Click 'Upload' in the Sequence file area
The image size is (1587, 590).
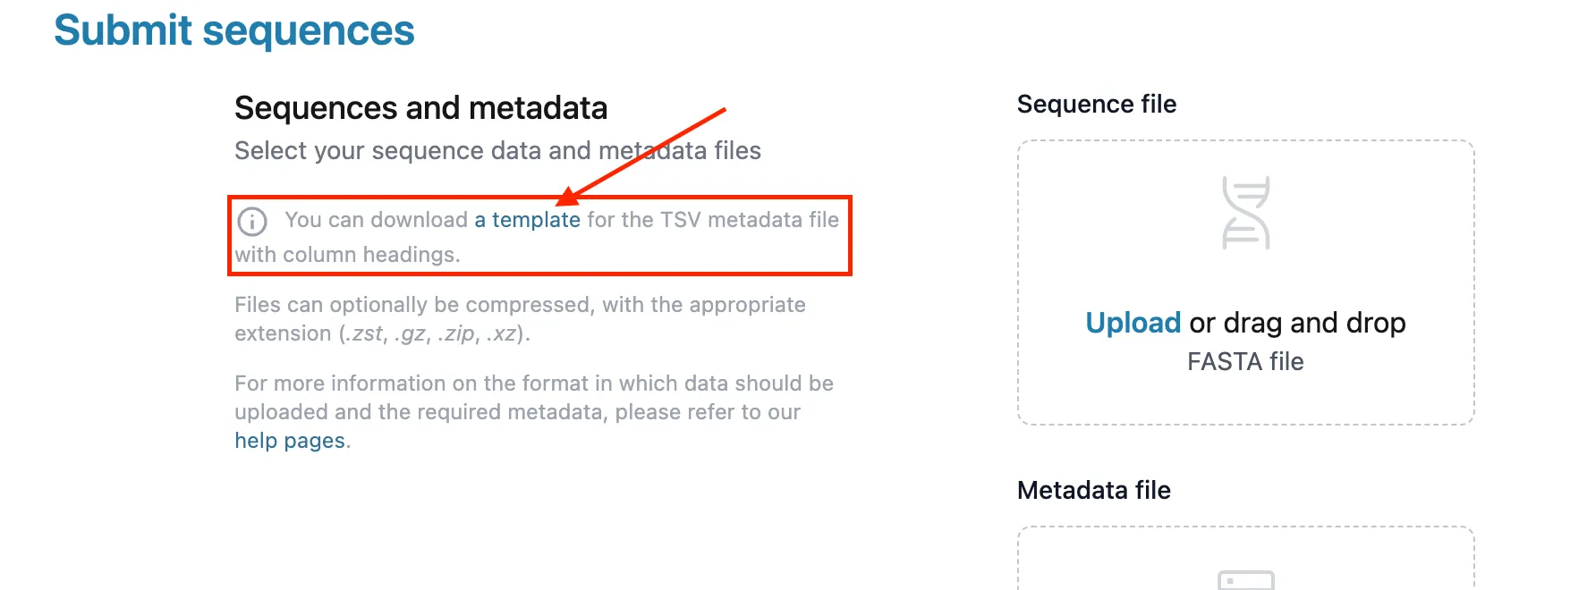[1133, 322]
